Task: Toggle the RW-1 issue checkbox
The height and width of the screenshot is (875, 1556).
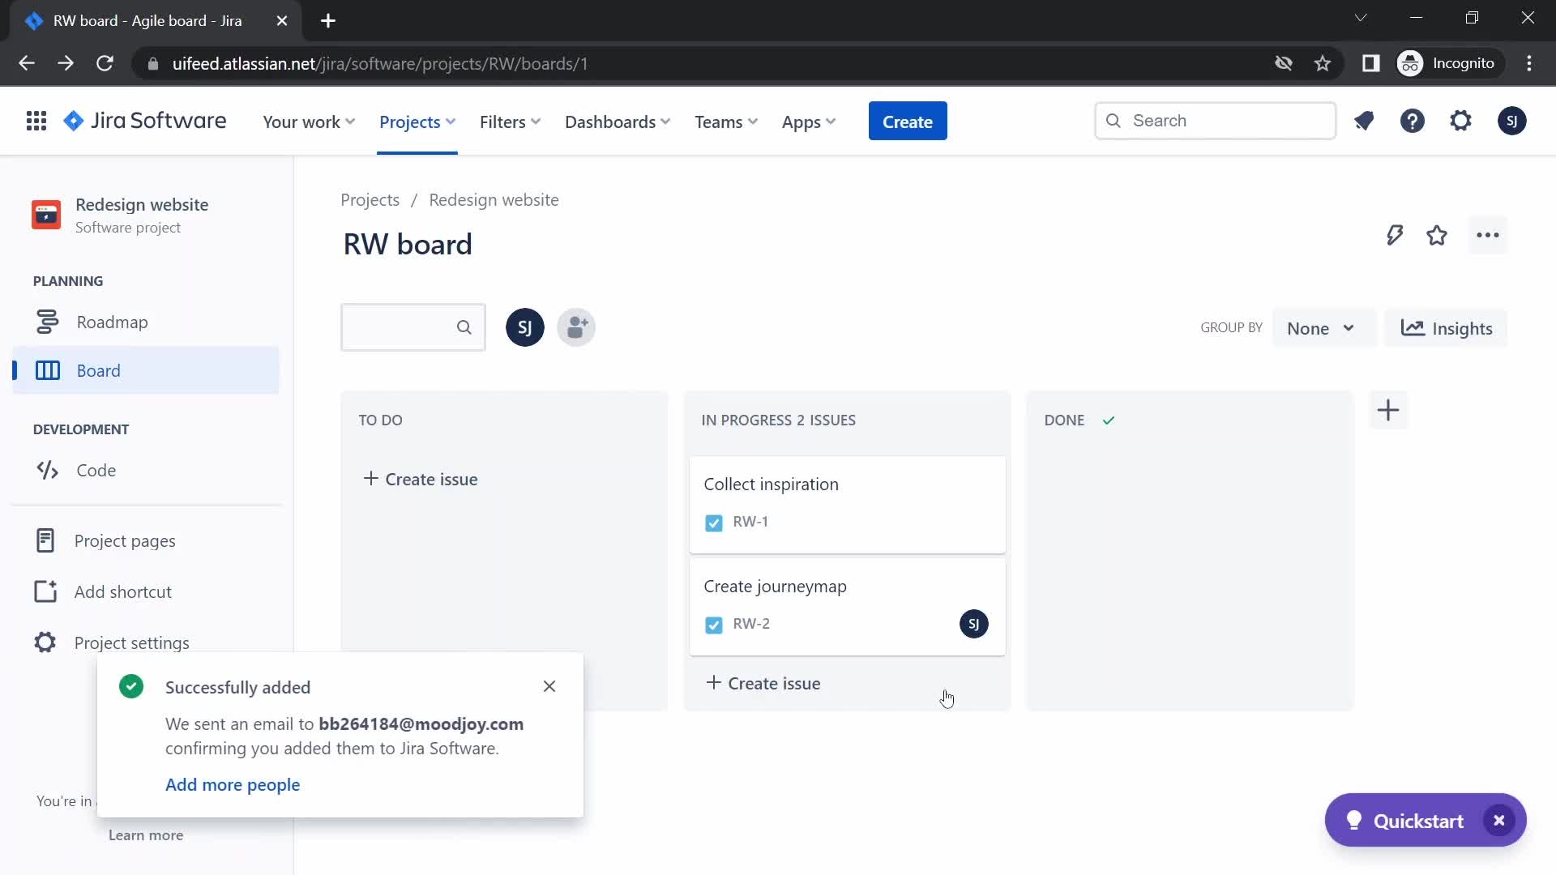Action: tap(714, 522)
